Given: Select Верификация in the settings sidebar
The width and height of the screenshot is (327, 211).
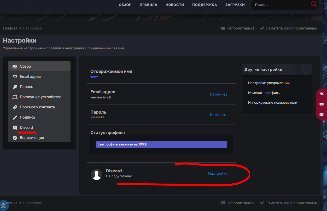Looking at the screenshot, I should [x=32, y=138].
